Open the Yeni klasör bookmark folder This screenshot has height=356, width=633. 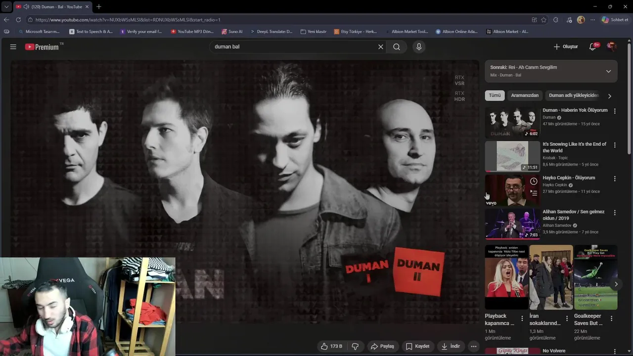[313, 32]
